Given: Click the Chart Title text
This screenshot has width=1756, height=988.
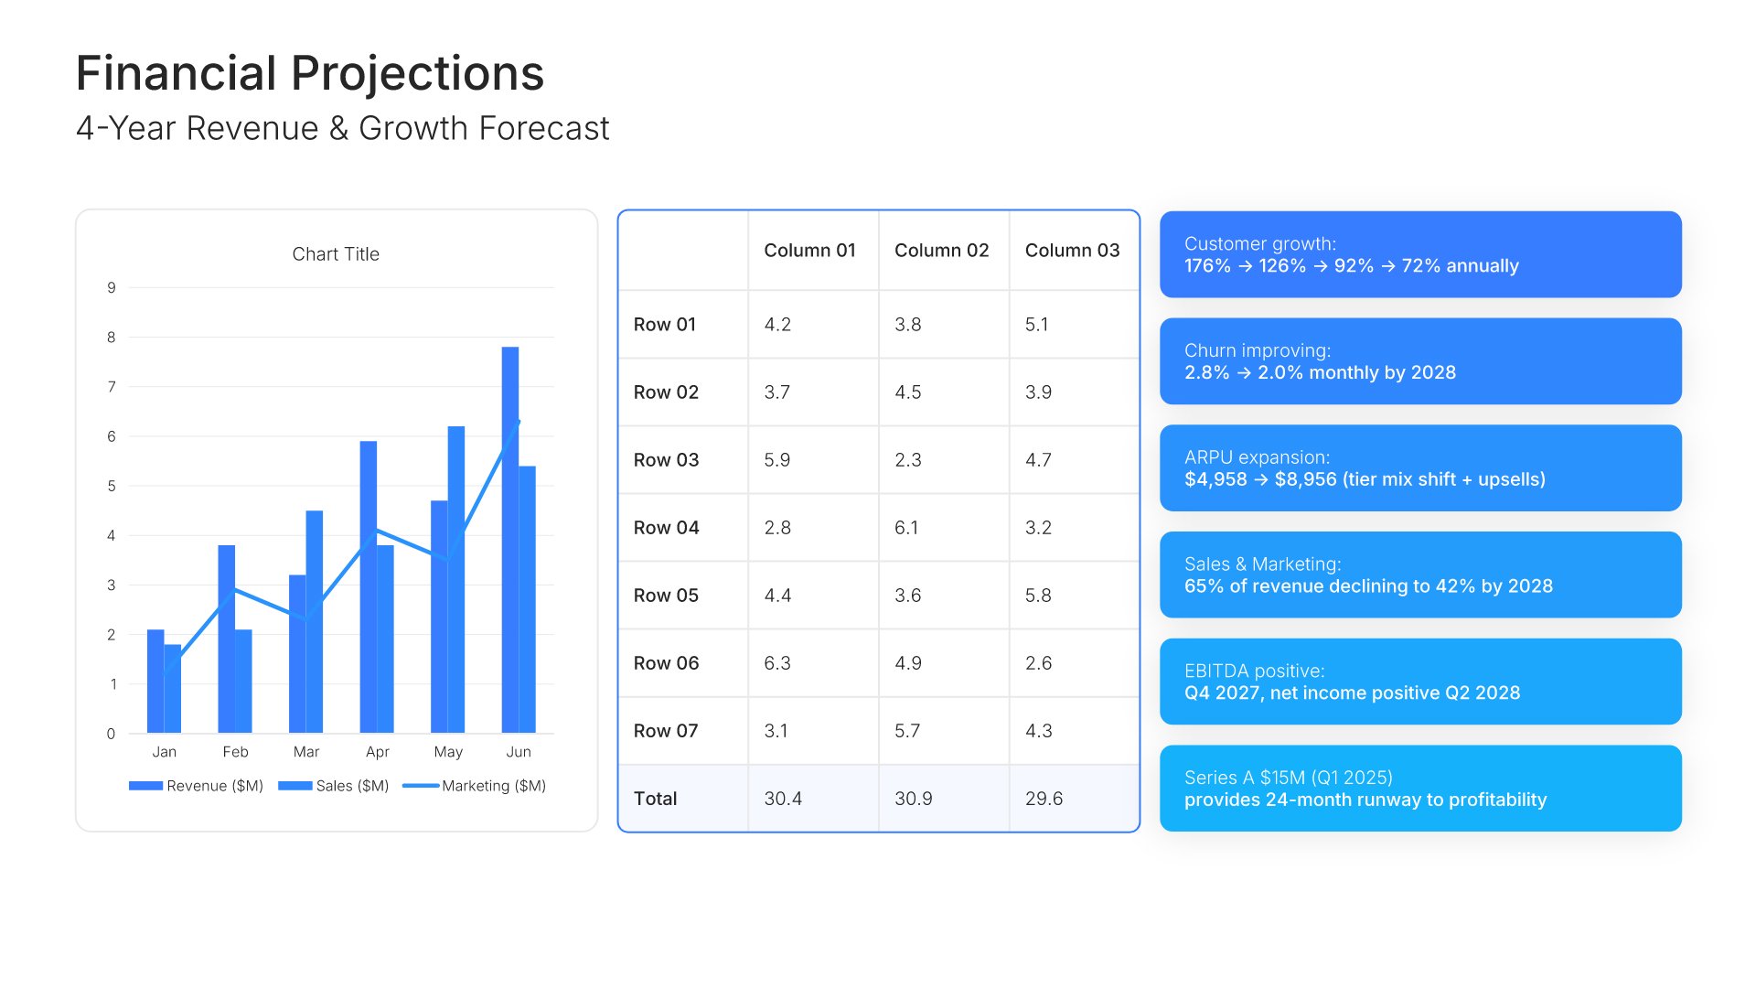Looking at the screenshot, I should 336,254.
